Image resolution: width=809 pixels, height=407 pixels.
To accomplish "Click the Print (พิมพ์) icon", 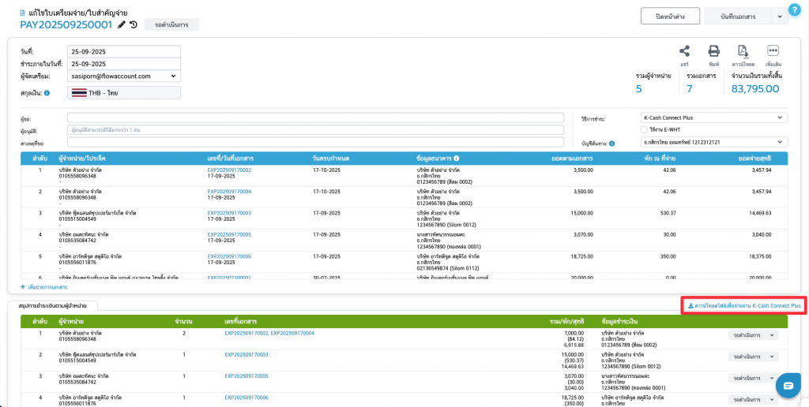I will [713, 51].
